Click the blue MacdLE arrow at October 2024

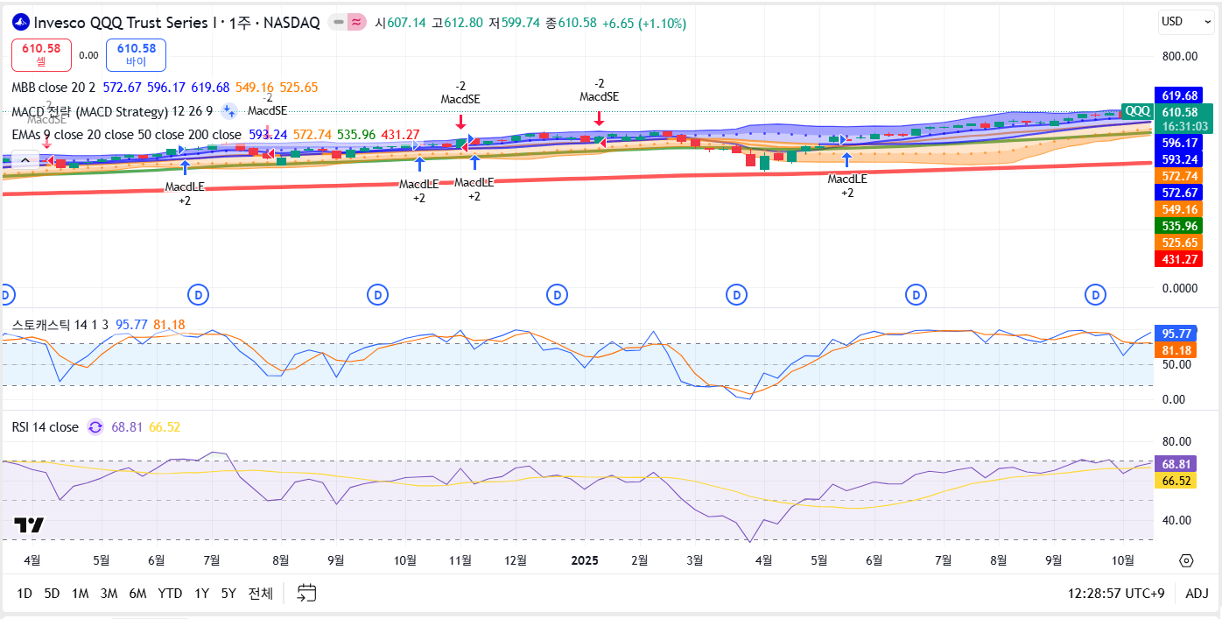(419, 164)
